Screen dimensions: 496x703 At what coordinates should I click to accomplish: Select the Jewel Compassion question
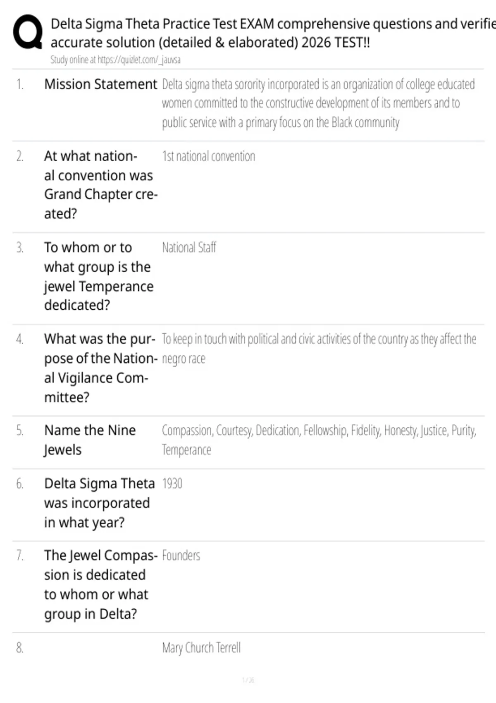click(101, 584)
